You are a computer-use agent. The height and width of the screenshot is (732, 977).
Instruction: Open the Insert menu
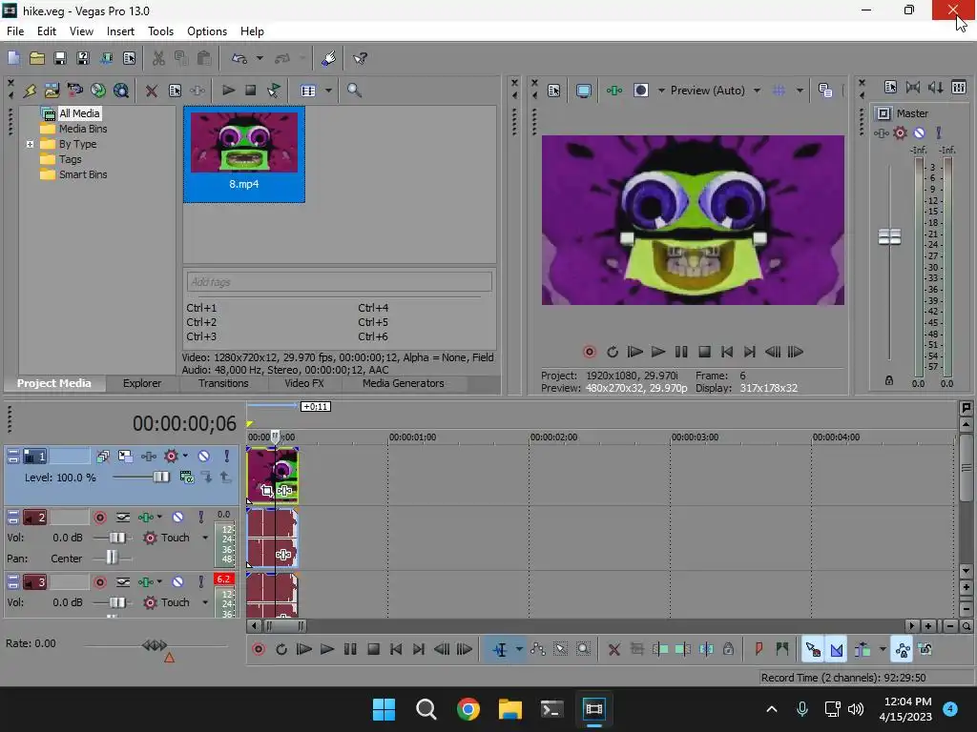120,31
